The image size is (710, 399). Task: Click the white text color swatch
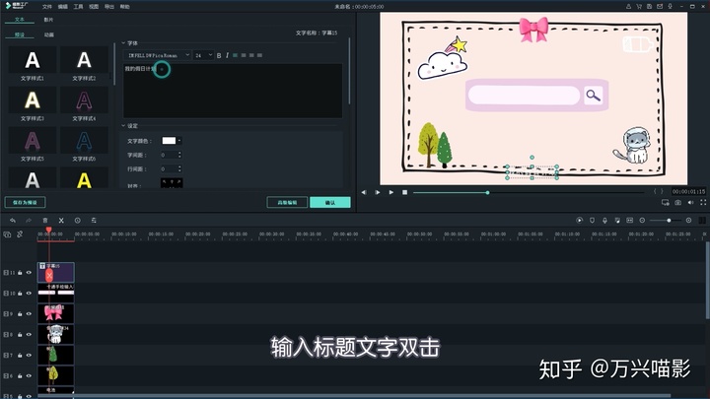169,141
